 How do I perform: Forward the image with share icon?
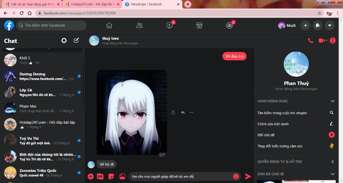click(173, 113)
